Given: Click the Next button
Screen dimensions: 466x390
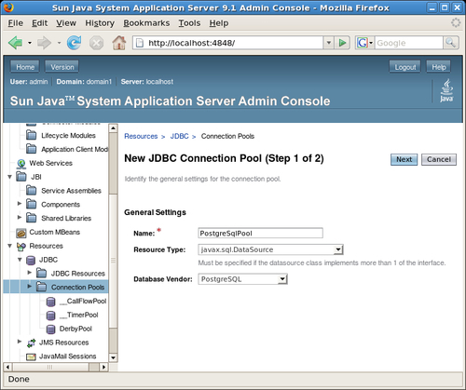Looking at the screenshot, I should click(x=404, y=159).
